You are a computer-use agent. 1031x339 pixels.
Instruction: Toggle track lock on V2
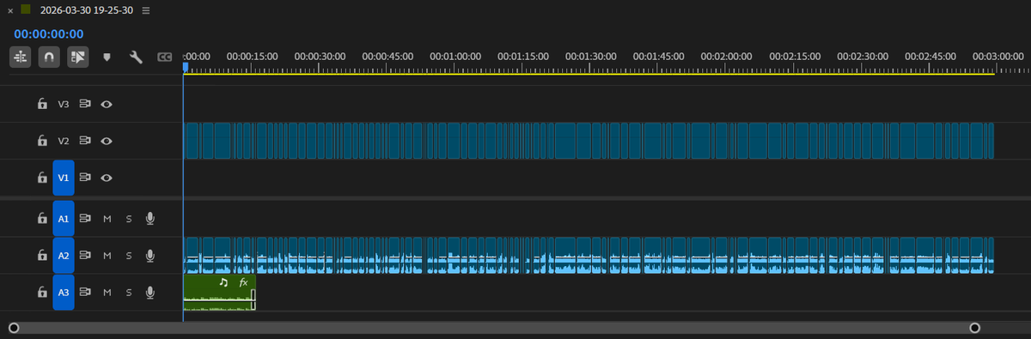click(41, 140)
